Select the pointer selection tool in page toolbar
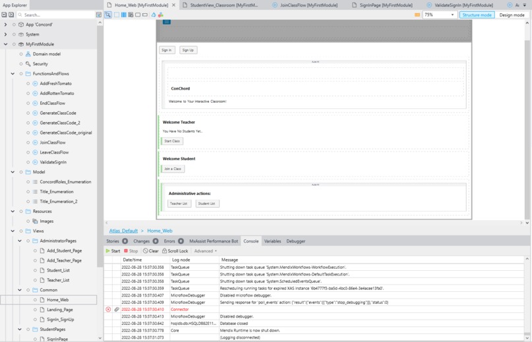 click(108, 15)
